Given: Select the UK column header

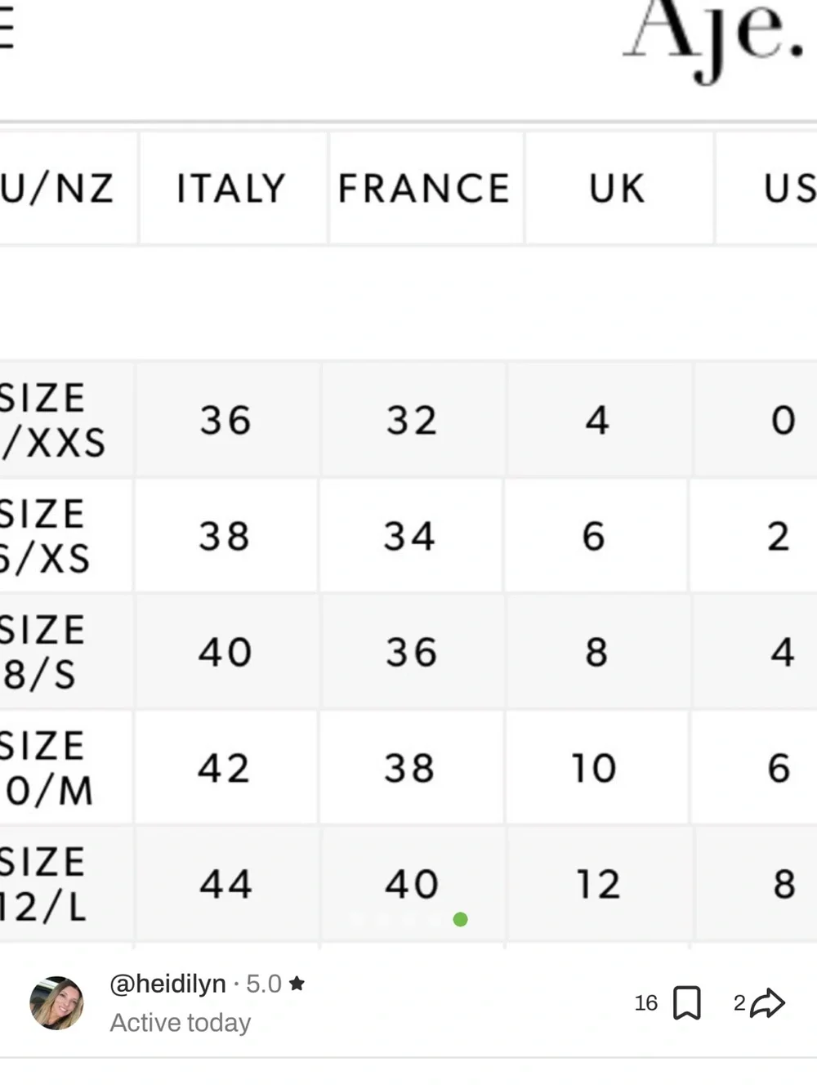Looking at the screenshot, I should 618,188.
